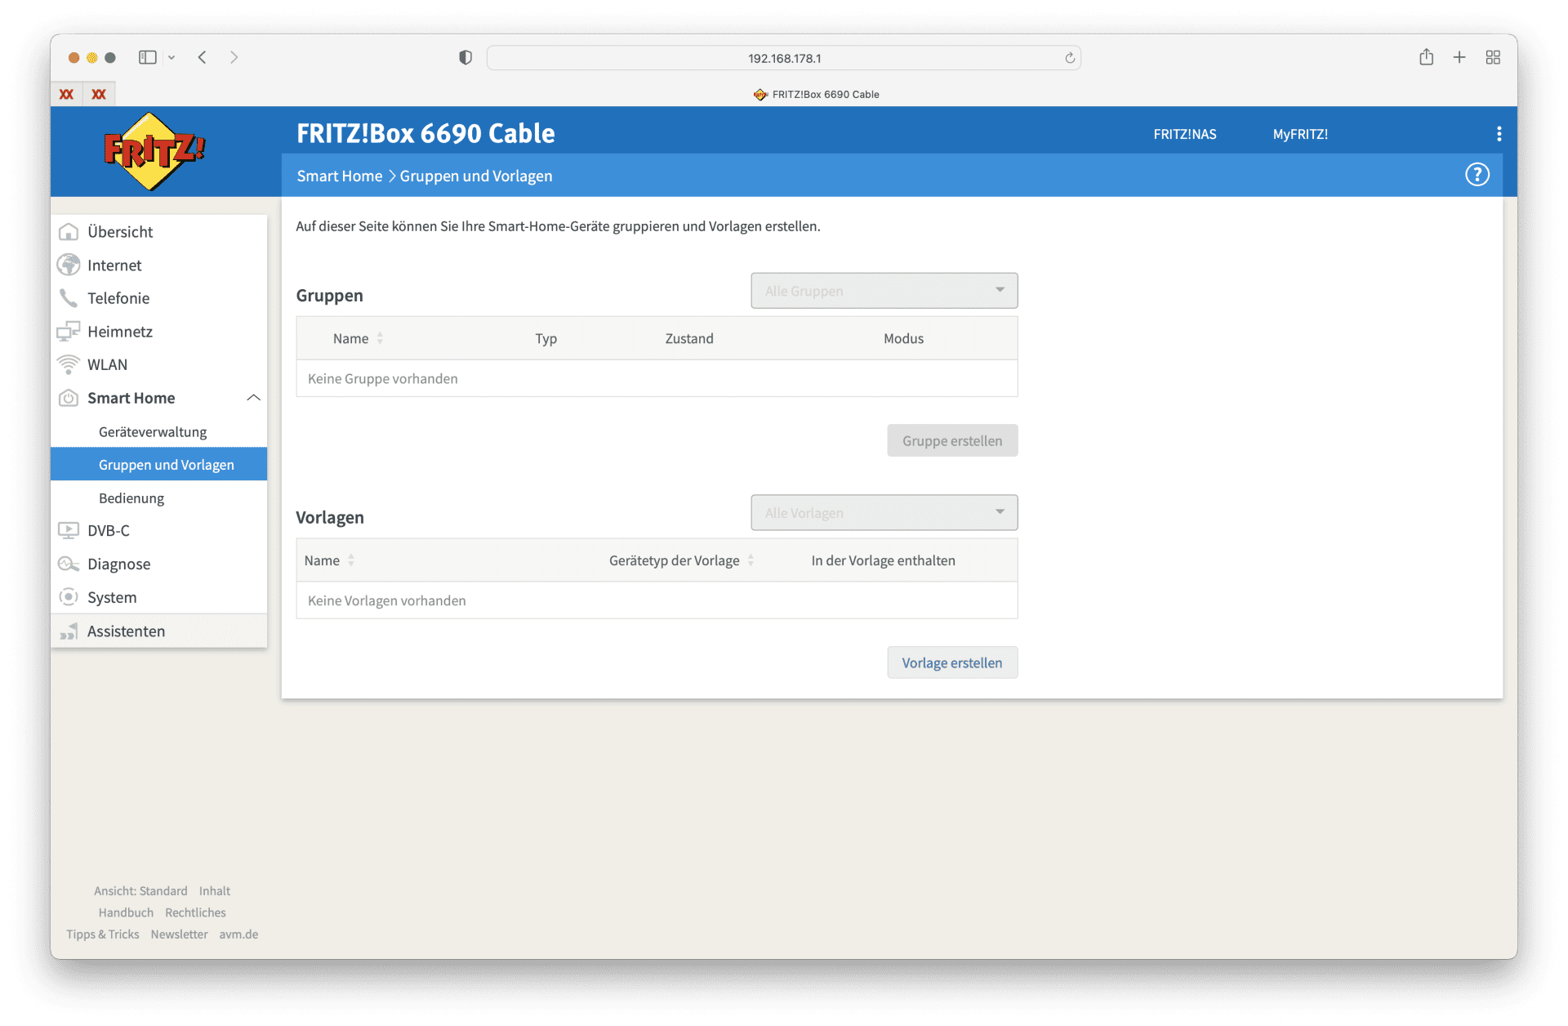This screenshot has width=1568, height=1026.
Task: Collapse the Smart Home menu chevron
Action: click(x=253, y=398)
